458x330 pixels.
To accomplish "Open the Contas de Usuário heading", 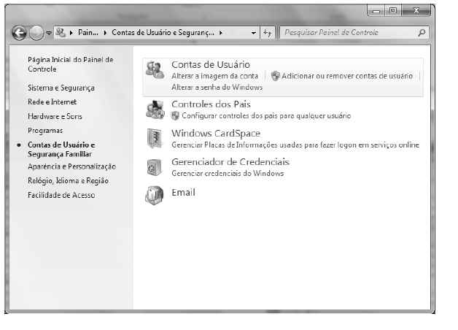I will click(x=211, y=64).
